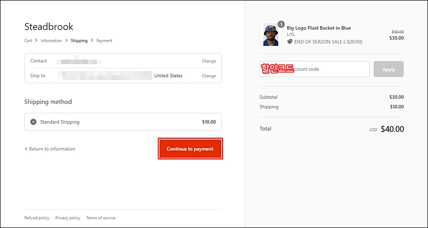
Task: Click the Big Logo Plaid Bucket in Blue title
Action: [x=319, y=28]
